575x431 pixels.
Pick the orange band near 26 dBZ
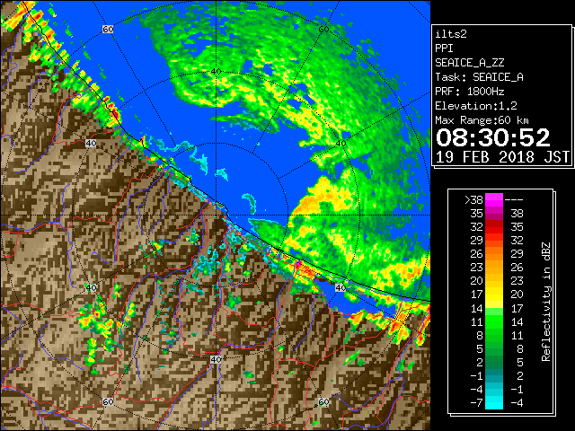click(x=494, y=254)
